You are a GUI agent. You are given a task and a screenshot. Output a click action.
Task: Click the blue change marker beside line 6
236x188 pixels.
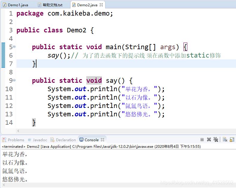tap(3, 55)
